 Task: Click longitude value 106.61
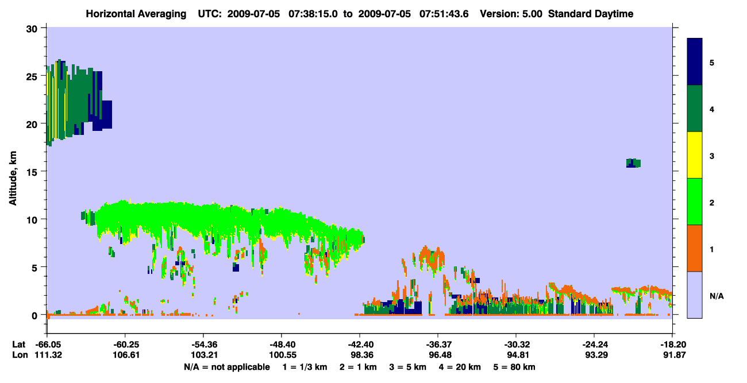tap(125, 355)
